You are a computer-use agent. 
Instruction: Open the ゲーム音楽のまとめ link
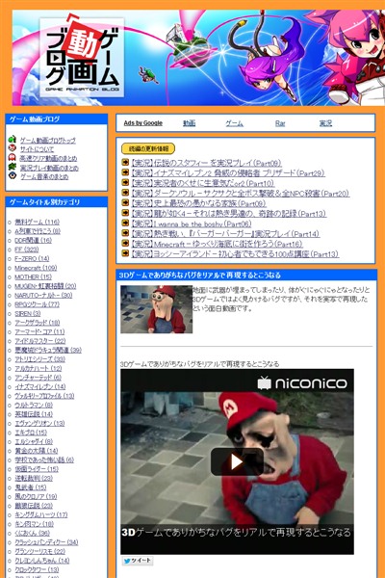44,176
